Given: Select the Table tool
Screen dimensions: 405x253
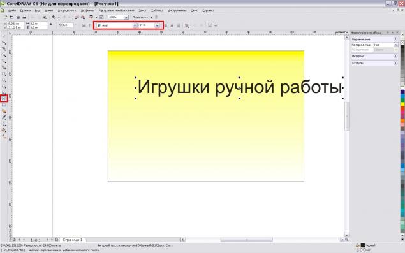Looking at the screenshot, I should pyautogui.click(x=4, y=105).
